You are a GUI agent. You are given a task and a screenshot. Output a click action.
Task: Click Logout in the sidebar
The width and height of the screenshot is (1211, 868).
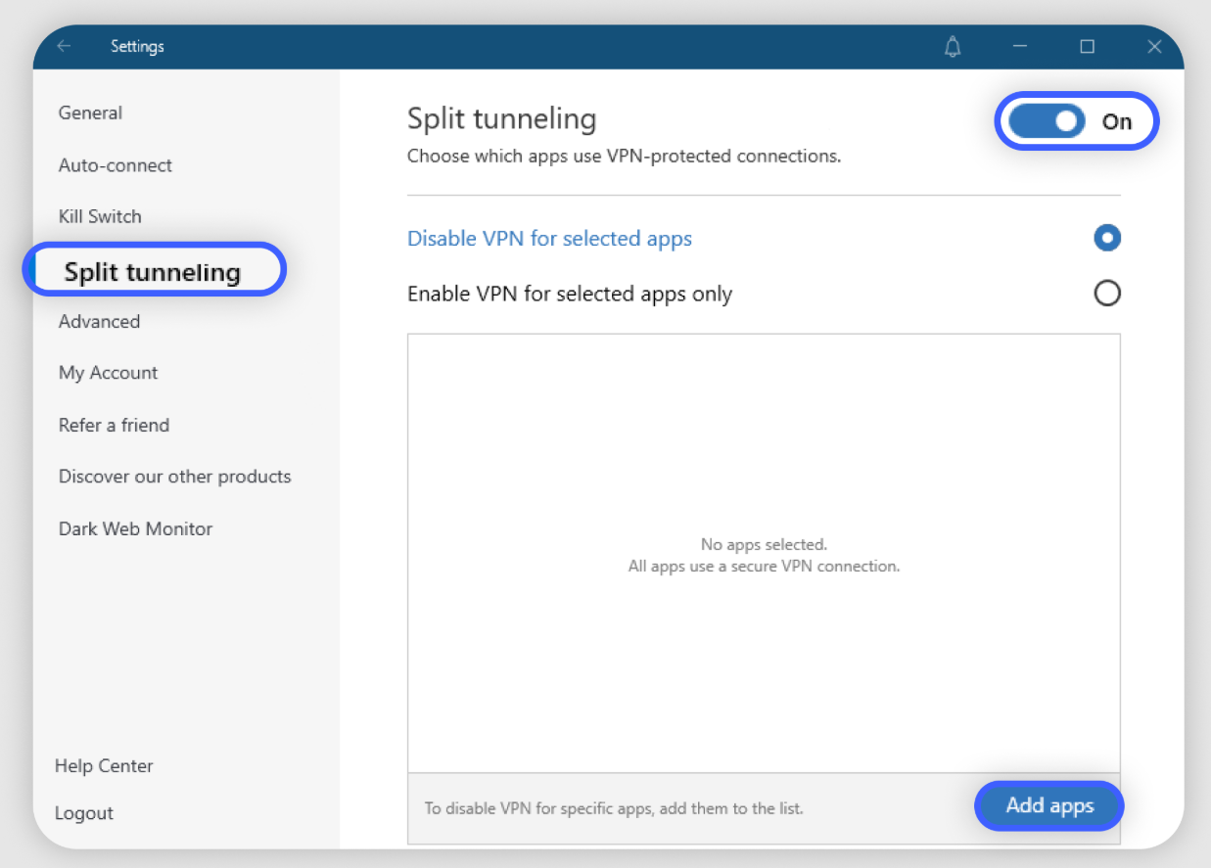[x=84, y=813]
